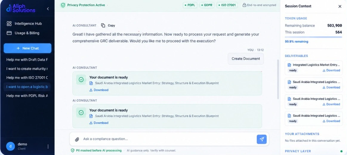Click the ISO 27001 compliance badge
The height and width of the screenshot is (155, 347).
click(227, 5)
